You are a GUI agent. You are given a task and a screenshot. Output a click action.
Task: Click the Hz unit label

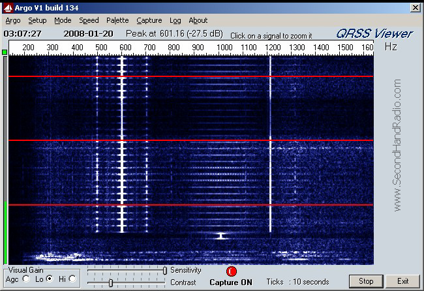coord(391,47)
